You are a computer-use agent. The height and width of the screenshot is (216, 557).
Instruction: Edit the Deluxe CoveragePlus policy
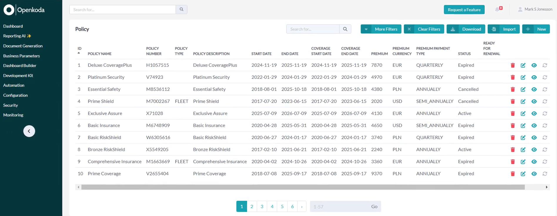click(x=523, y=65)
